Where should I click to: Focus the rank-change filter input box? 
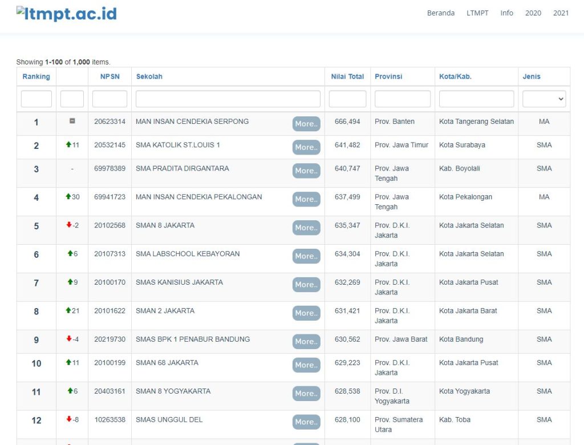[72, 99]
